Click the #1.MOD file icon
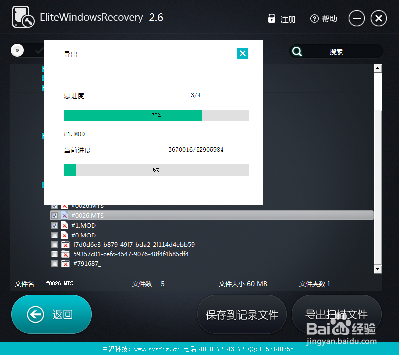This screenshot has width=399, height=355. [65, 225]
